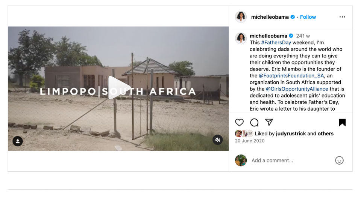
Task: Click inside Add a comment field
Action: (290, 160)
